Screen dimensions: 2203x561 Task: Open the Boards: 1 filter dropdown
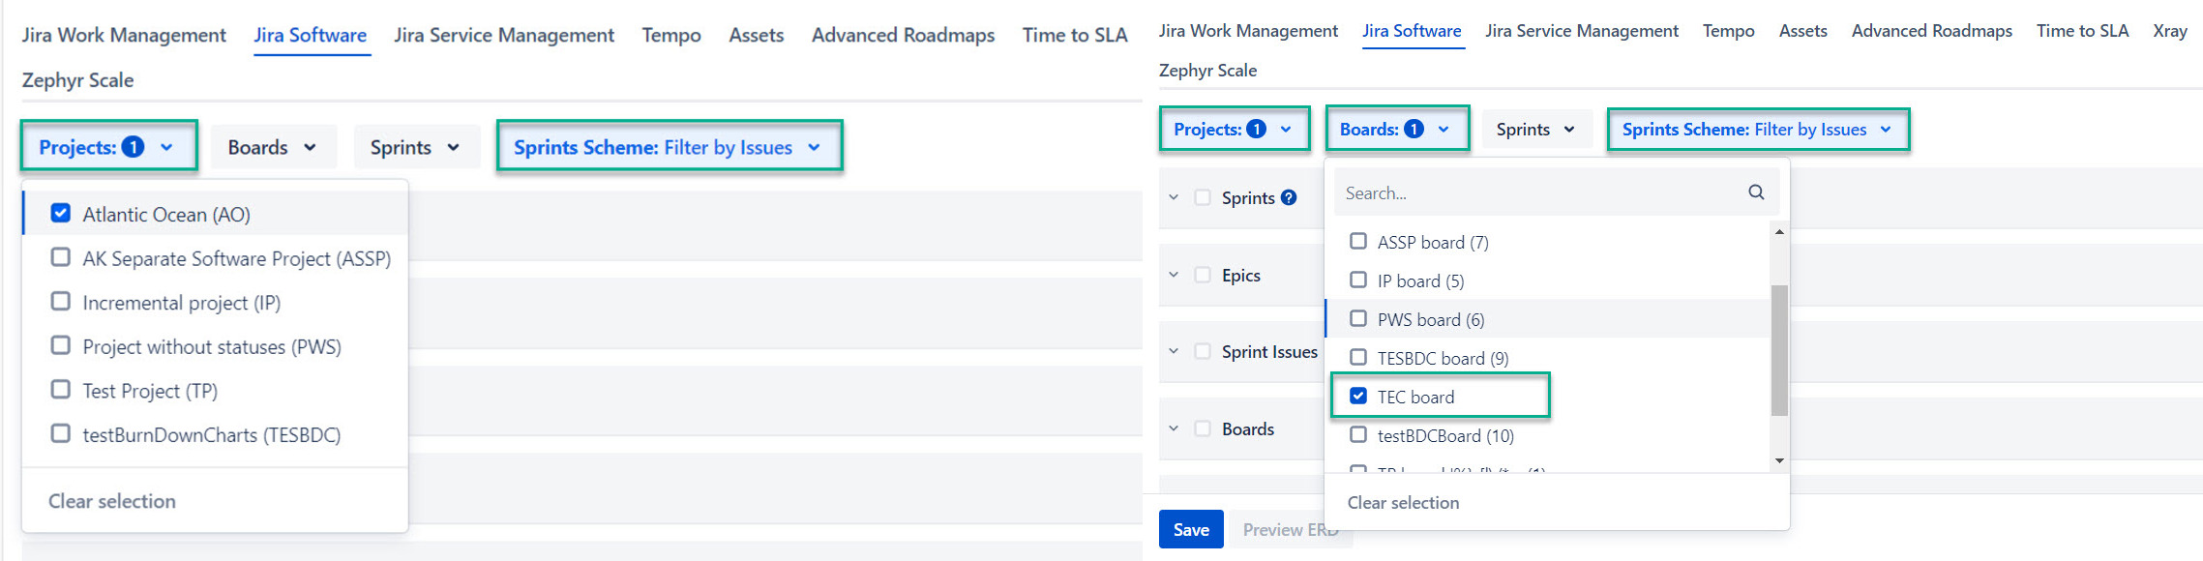pos(1394,130)
